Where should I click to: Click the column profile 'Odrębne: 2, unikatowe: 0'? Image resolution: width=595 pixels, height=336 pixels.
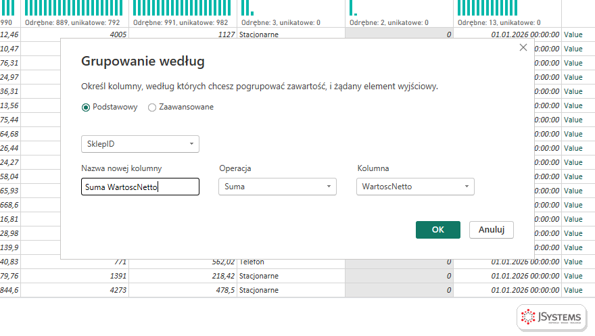pyautogui.click(x=389, y=23)
